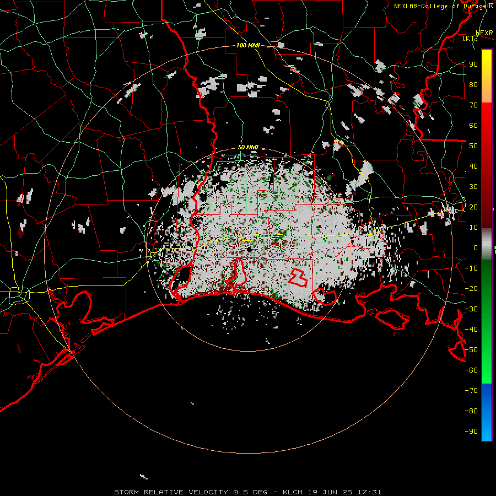Click the 90 value on the velocity scale

pos(473,64)
